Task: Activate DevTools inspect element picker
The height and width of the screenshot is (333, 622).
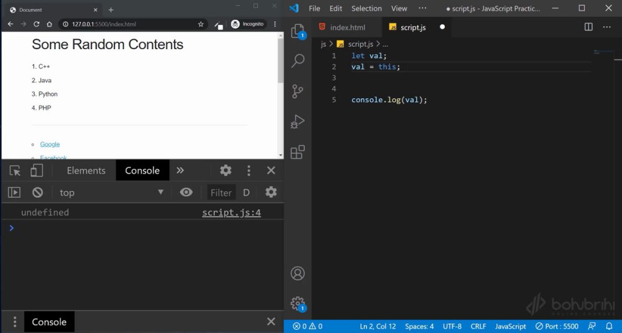Action: click(x=15, y=171)
